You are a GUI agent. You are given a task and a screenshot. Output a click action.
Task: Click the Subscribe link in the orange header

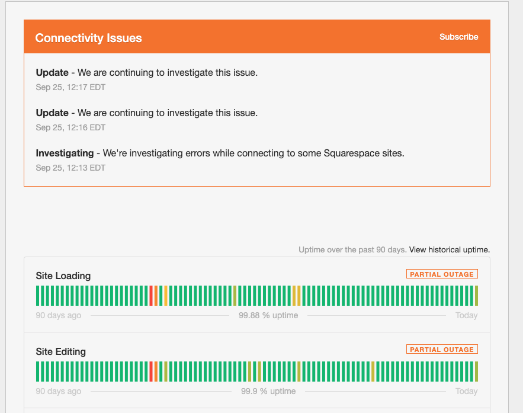coord(458,37)
